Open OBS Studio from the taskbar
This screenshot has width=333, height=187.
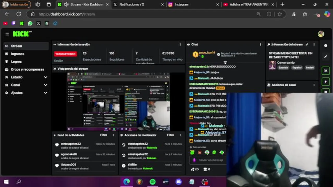tap(205, 182)
